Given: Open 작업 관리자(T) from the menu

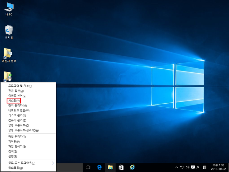Looking at the screenshot, I should point(28,137).
